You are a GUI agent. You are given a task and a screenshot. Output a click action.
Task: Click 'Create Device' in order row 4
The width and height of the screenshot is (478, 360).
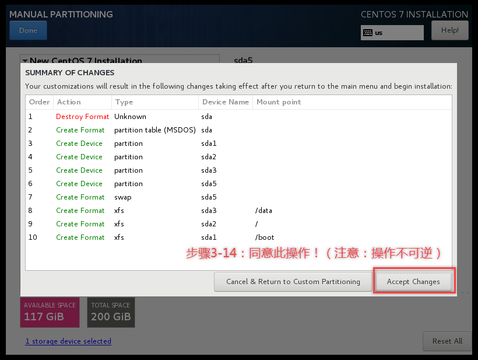pyautogui.click(x=79, y=157)
